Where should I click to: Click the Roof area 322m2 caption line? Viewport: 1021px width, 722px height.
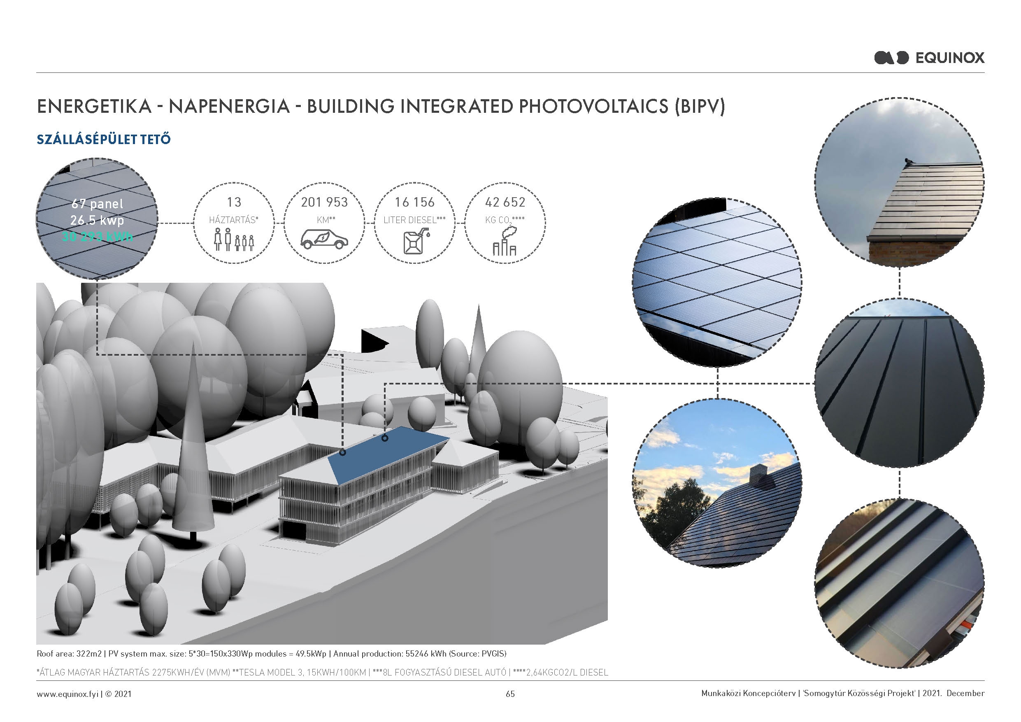coord(271,654)
